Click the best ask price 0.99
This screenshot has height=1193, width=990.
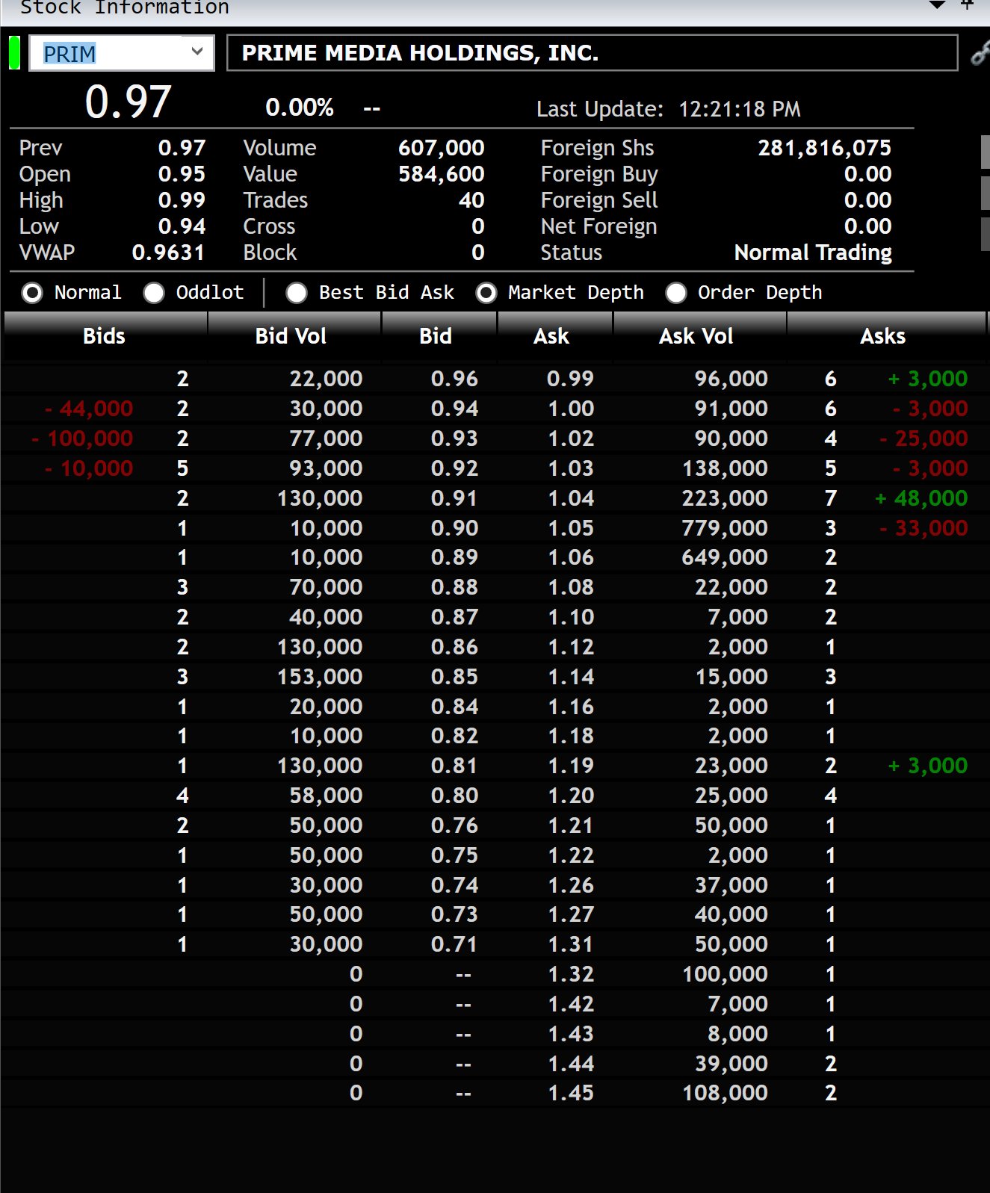click(570, 379)
